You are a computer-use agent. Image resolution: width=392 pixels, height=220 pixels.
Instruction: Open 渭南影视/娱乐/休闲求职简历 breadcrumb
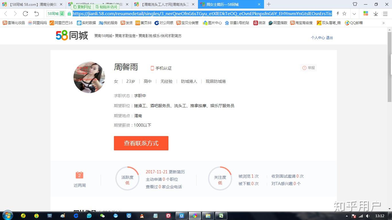[160, 36]
